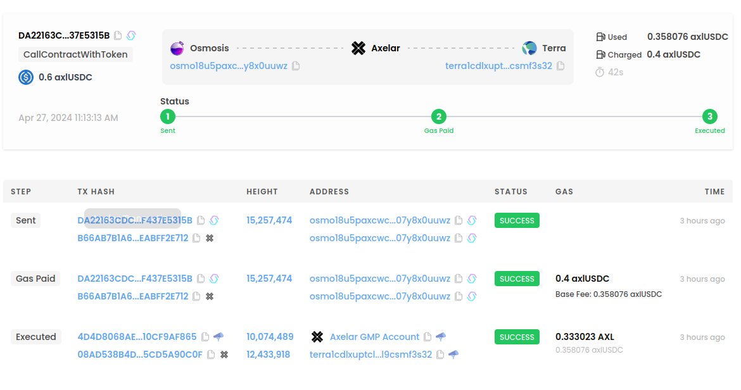741x390 pixels.
Task: Open Axelar explorer icon for Gas Paid B66AB7B1A6 hash
Action: coord(210,296)
